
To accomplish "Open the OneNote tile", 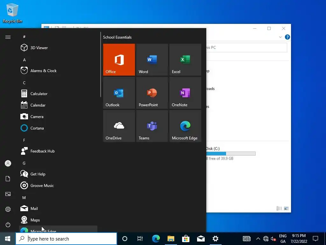I will coord(185,93).
